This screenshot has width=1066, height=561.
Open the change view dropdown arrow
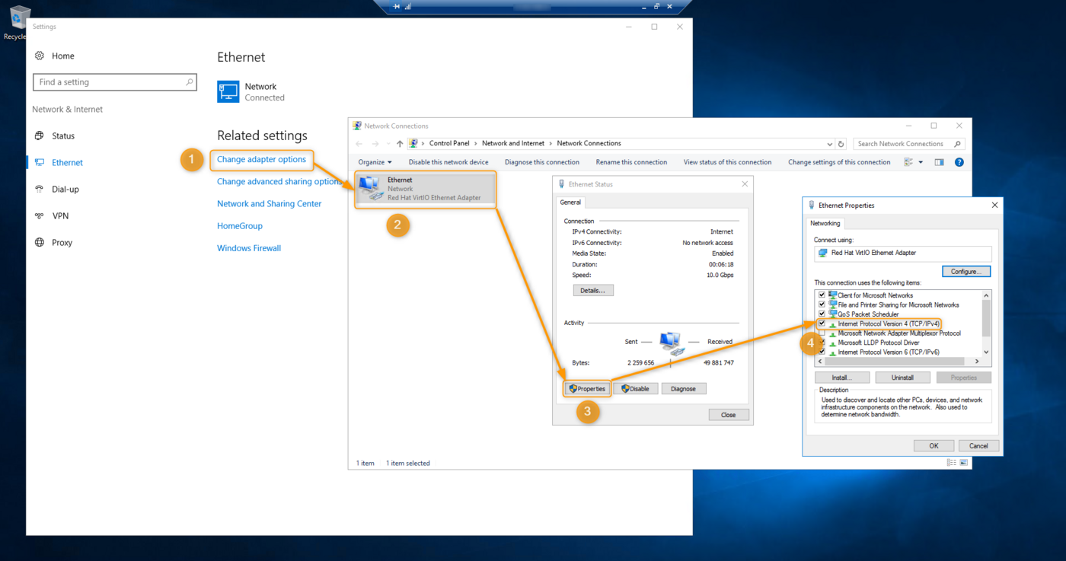[921, 162]
